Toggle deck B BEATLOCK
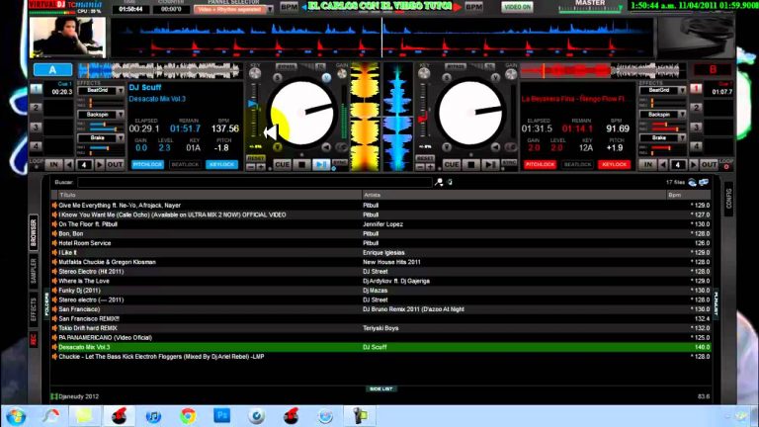759x427 pixels. click(x=577, y=165)
